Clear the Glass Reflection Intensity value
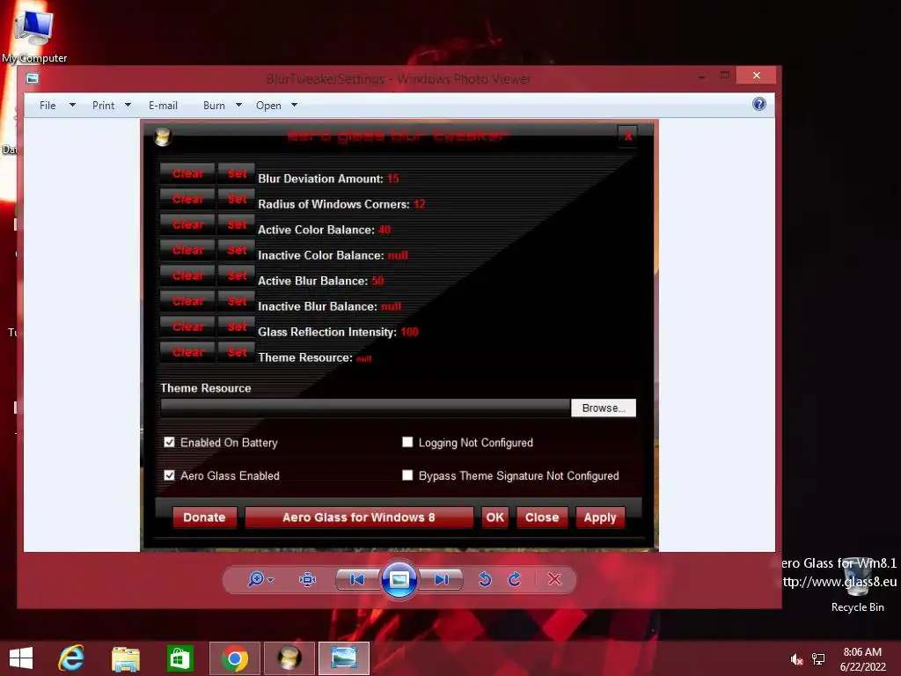Image resolution: width=901 pixels, height=676 pixels. pyautogui.click(x=188, y=327)
